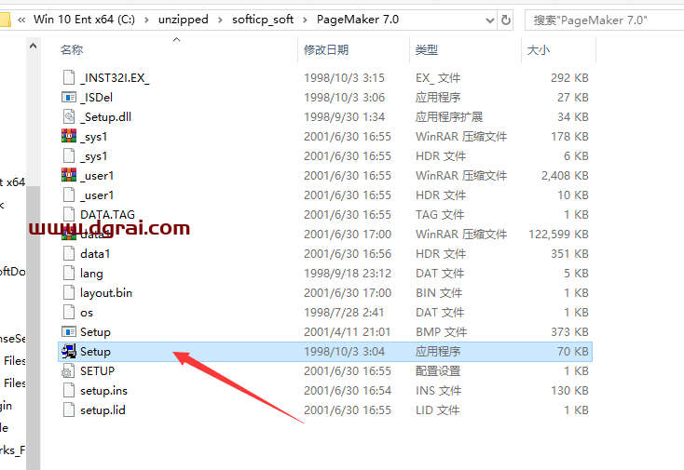Click the 应用程序扩展 type cell
Screen dimensions: 684x470
[x=449, y=116]
